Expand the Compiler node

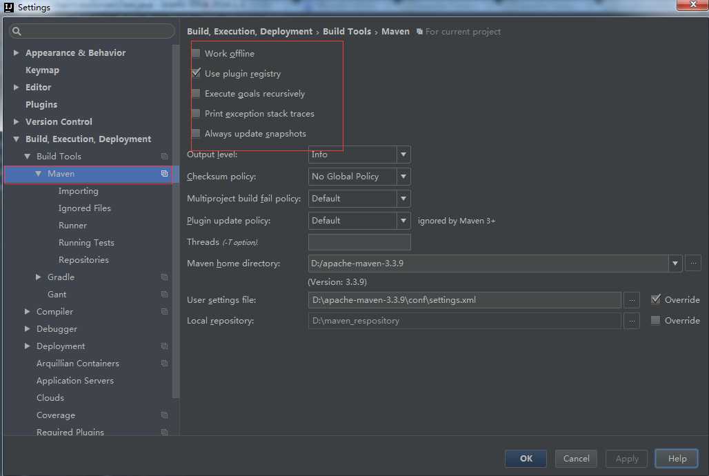27,311
